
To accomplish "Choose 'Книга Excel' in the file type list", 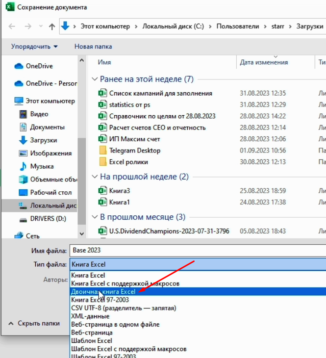I will (198, 275).
